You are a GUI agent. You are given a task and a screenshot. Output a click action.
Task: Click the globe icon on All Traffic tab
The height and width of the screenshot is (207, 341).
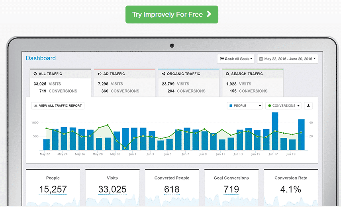pos(35,74)
